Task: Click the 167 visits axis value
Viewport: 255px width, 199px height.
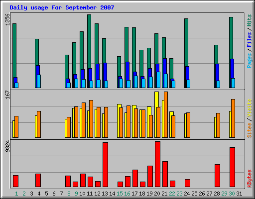Action: pyautogui.click(x=7, y=95)
